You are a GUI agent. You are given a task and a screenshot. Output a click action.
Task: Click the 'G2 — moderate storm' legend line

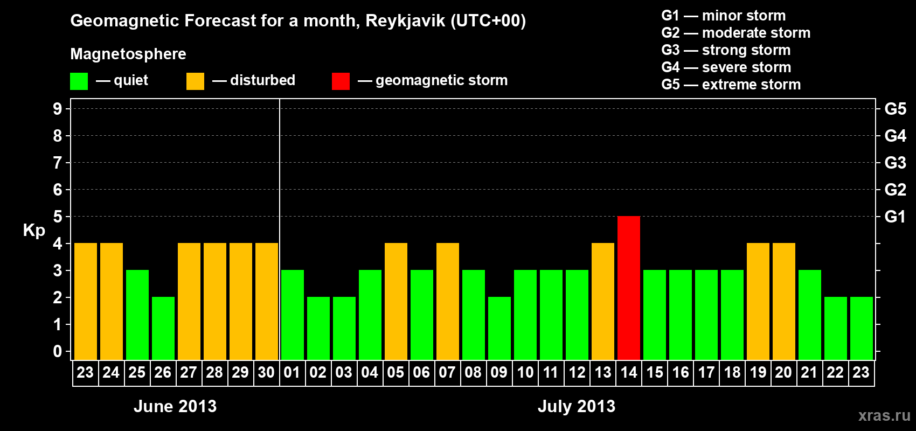(x=736, y=33)
